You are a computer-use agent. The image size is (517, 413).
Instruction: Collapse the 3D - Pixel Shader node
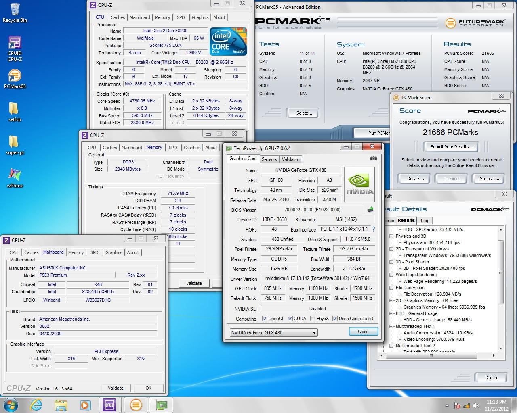(391, 262)
